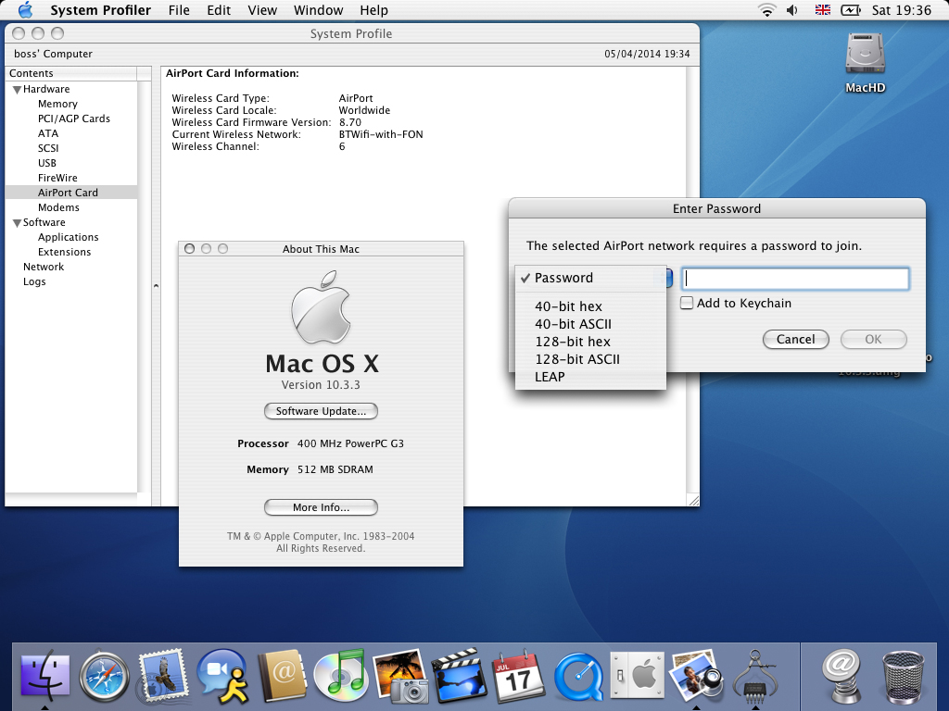Click the AirPort status menu icon
Screen dimensions: 949x711
click(x=766, y=10)
